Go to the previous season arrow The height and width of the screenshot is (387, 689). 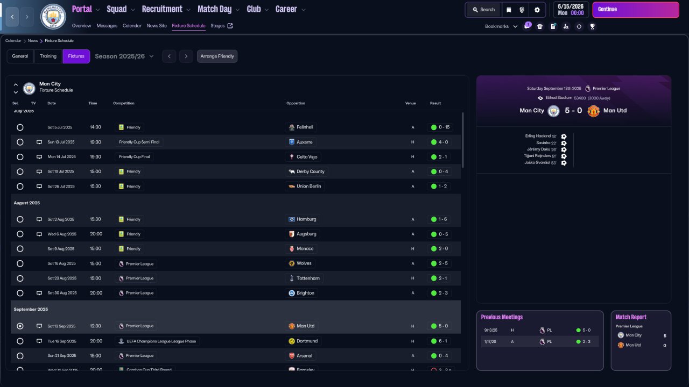(x=169, y=56)
